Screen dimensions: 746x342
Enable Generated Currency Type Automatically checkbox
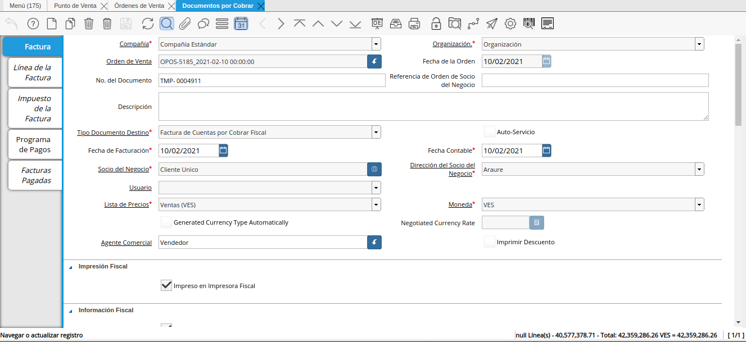click(x=166, y=222)
